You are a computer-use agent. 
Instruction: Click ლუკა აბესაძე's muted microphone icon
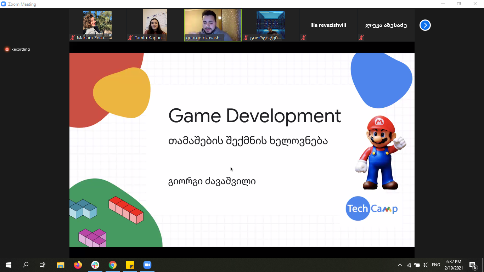(x=361, y=38)
